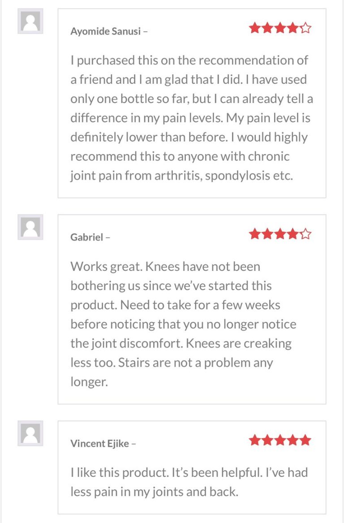Click the reviewer name Ayomide Sanusi

[105, 31]
